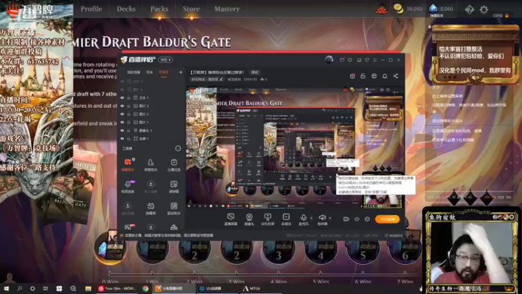Open stream settings gear in the bottom bar
Image resolution: width=522 pixels, height=294 pixels.
pos(367,219)
